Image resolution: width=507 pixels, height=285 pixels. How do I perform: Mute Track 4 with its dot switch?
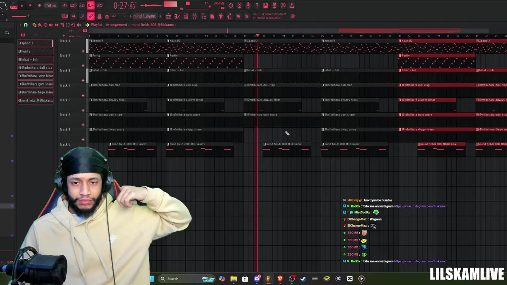[83, 95]
